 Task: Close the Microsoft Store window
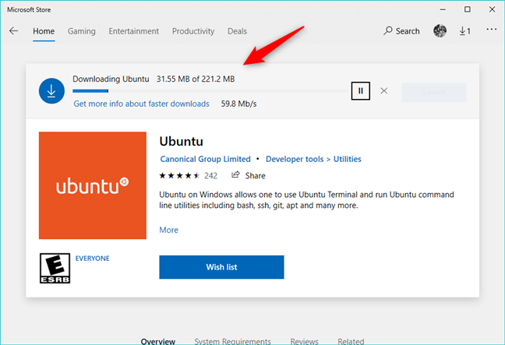[x=492, y=9]
